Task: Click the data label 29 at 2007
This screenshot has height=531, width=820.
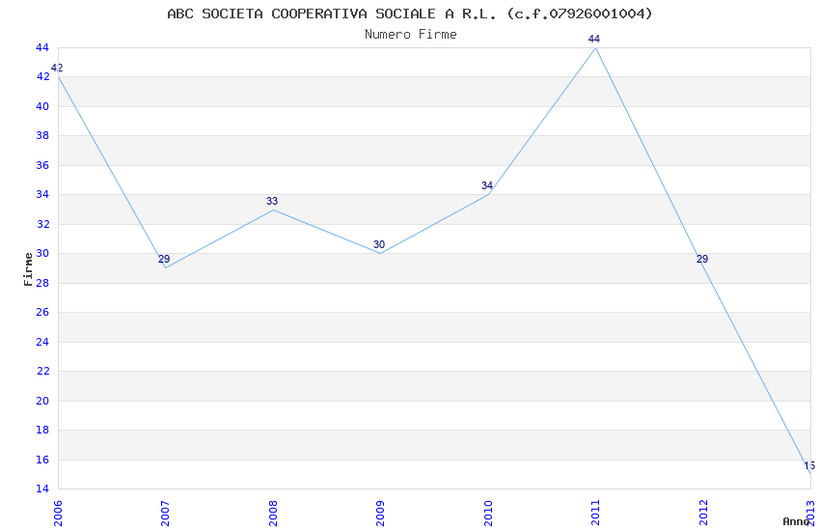Action: tap(164, 259)
